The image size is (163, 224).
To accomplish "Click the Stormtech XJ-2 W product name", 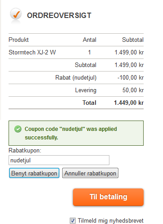I will pos(32,52).
